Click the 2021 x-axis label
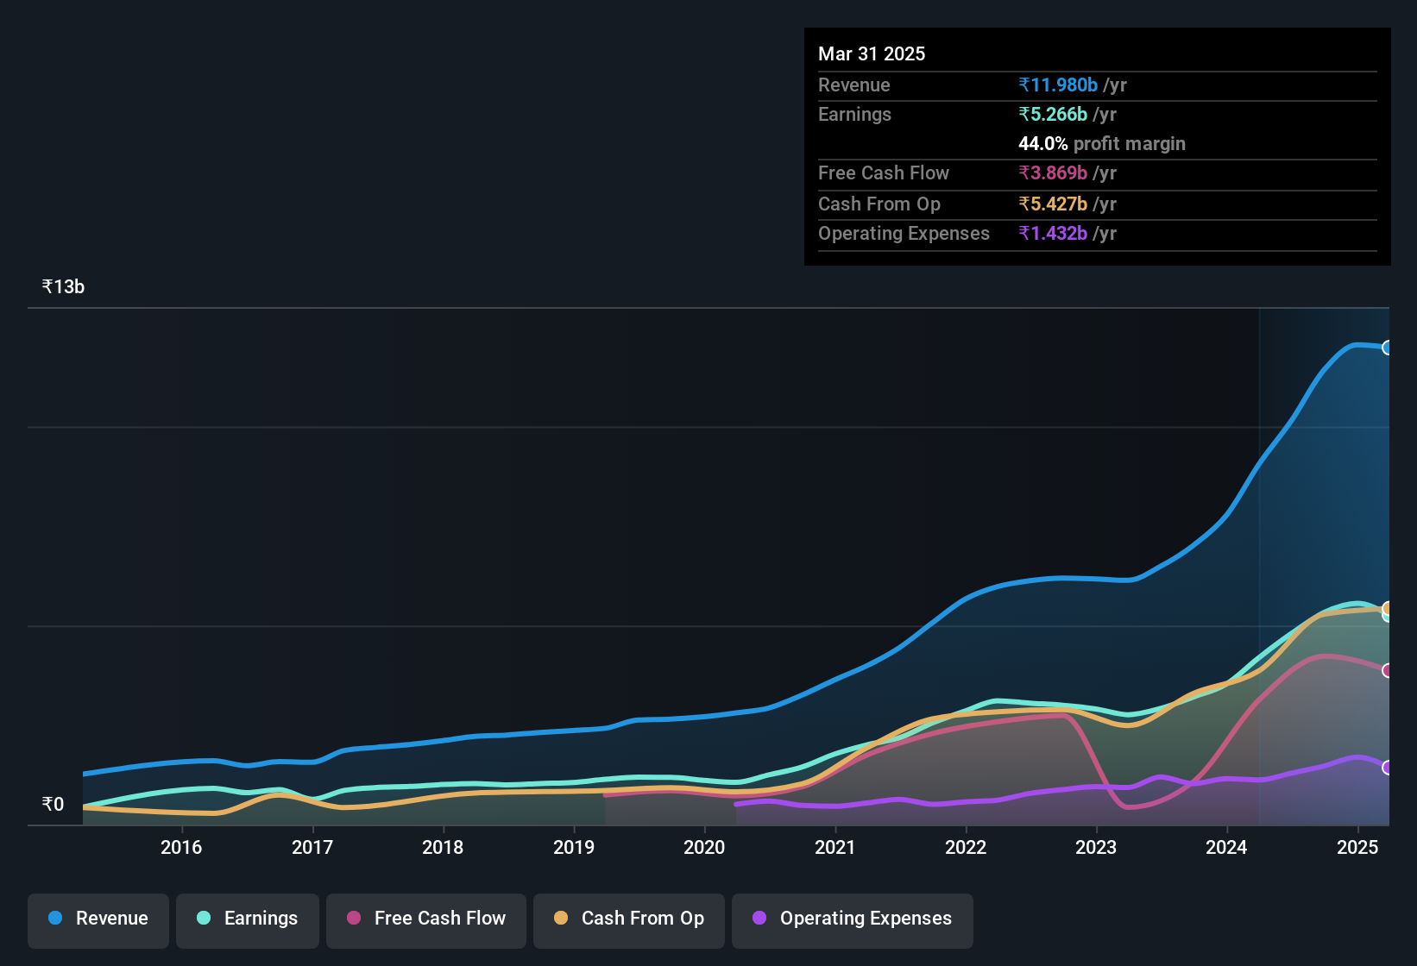1417x966 pixels. (x=835, y=847)
